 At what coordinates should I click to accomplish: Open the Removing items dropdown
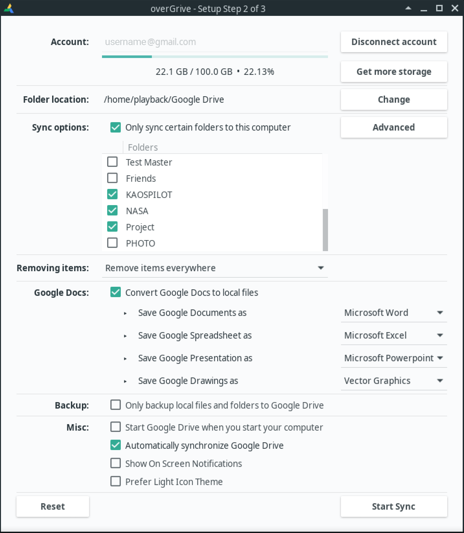[215, 268]
